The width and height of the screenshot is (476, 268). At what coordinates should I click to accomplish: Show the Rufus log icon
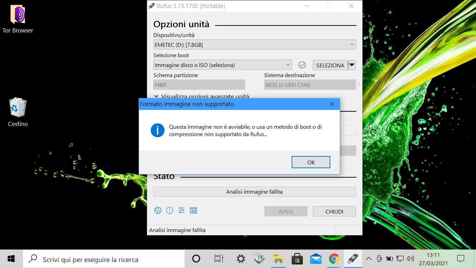pos(193,210)
